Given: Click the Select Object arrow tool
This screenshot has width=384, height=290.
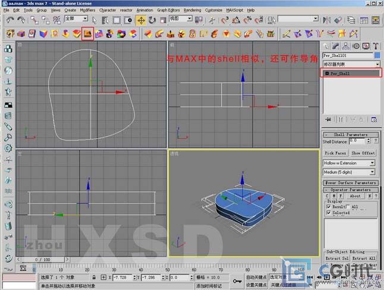Looking at the screenshot, I should coord(95,20).
